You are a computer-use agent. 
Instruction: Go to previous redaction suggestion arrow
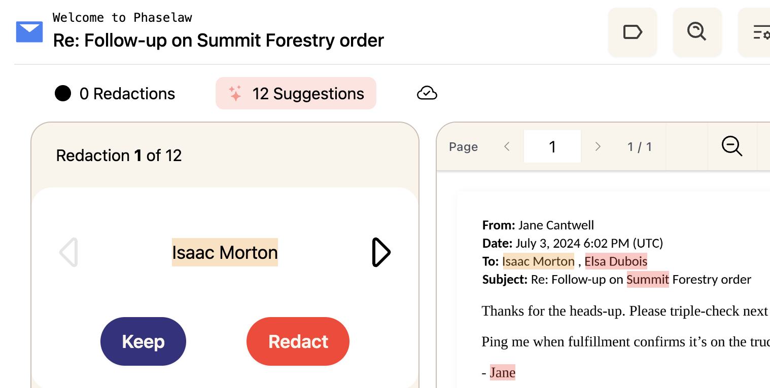click(x=68, y=252)
